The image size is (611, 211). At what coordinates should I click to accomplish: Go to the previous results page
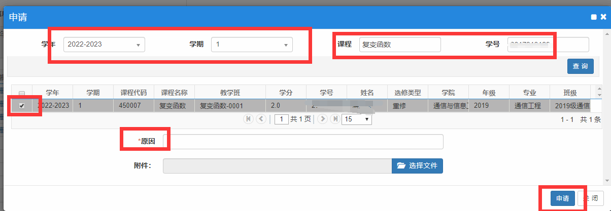pyautogui.click(x=261, y=119)
